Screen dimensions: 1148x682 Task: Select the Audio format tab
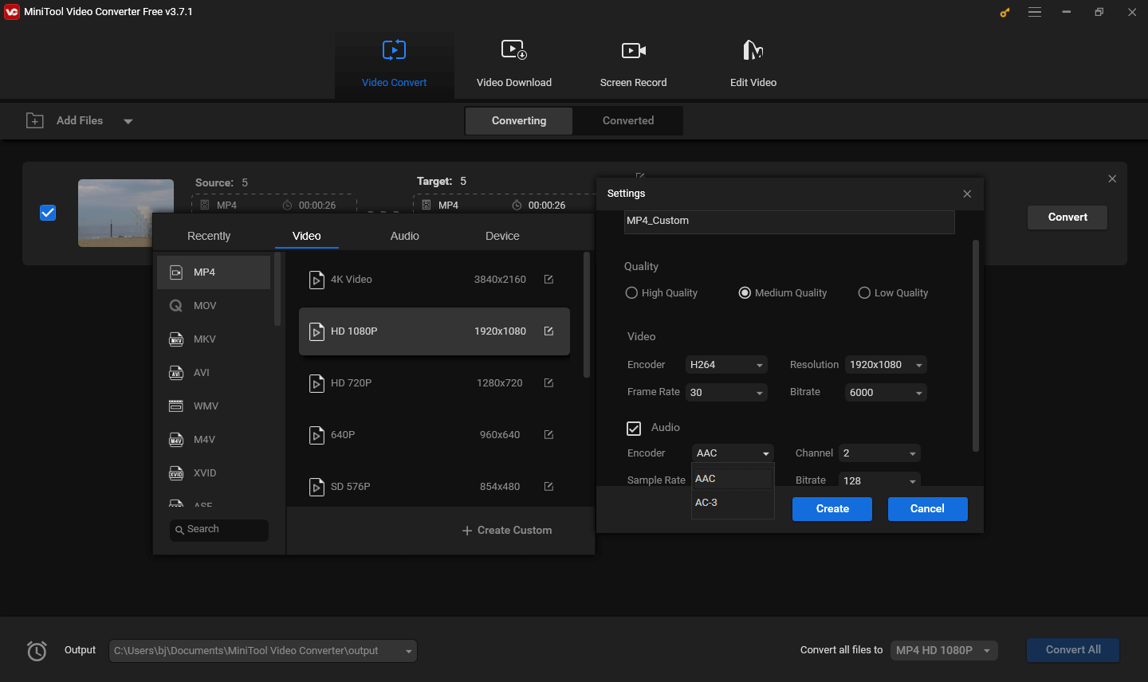(405, 236)
